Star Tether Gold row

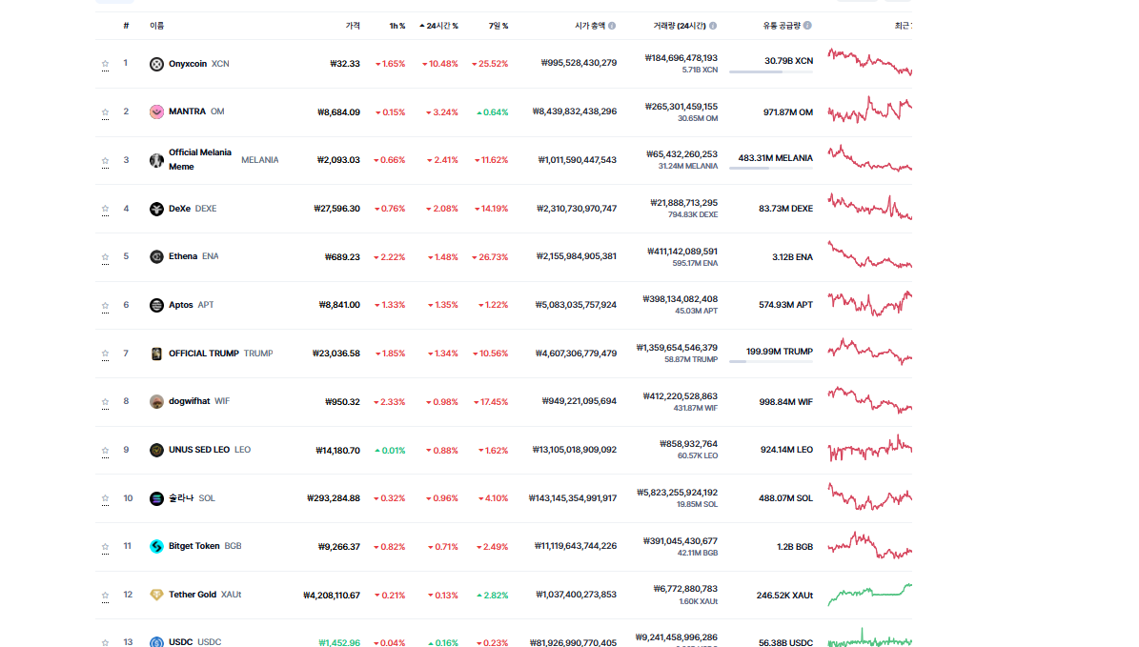(x=106, y=596)
